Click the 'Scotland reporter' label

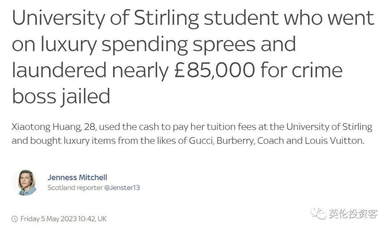pos(75,187)
